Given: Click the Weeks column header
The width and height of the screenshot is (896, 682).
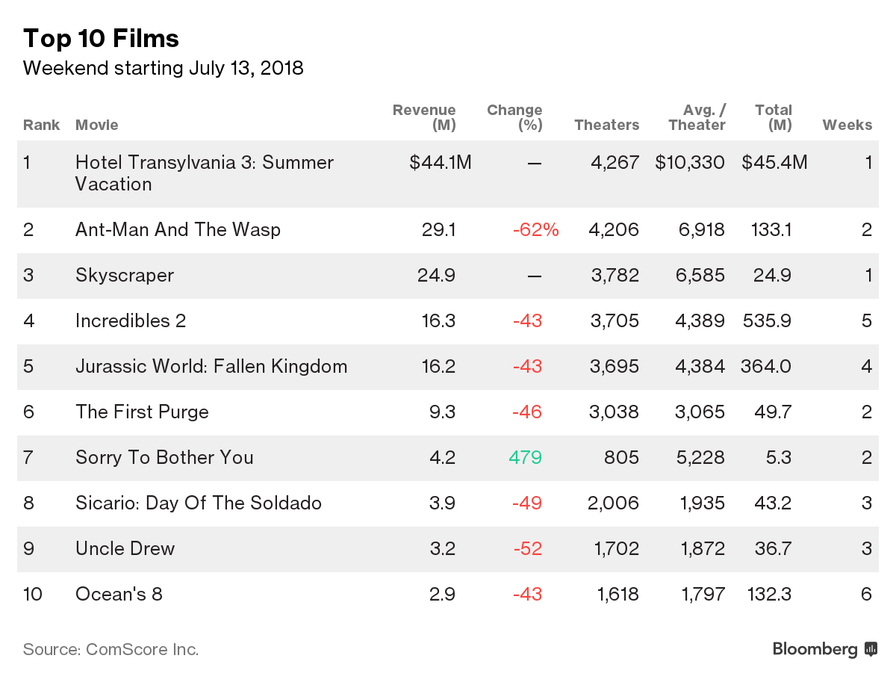Looking at the screenshot, I should (847, 125).
